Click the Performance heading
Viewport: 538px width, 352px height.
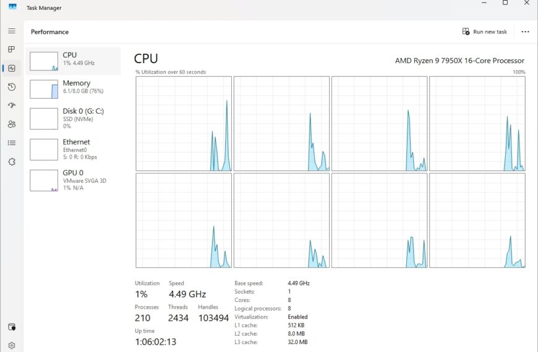pos(49,32)
